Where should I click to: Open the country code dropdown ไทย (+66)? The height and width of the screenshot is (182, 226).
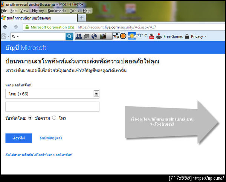coord(52,94)
